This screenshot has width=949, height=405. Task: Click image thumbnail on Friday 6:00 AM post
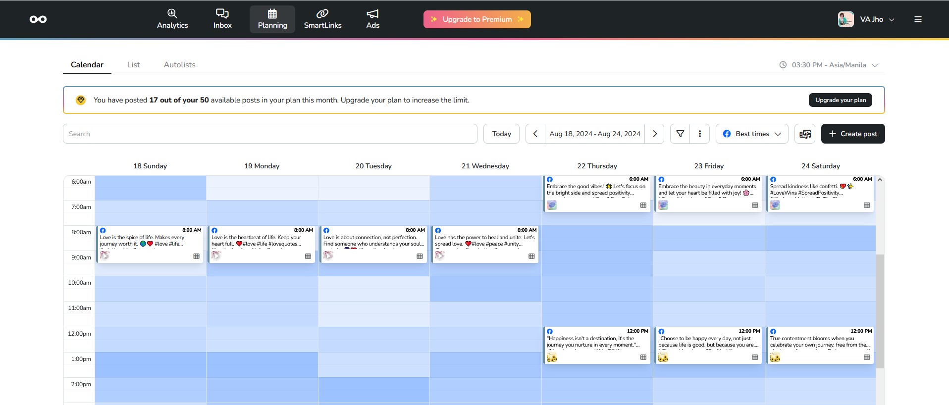click(663, 205)
